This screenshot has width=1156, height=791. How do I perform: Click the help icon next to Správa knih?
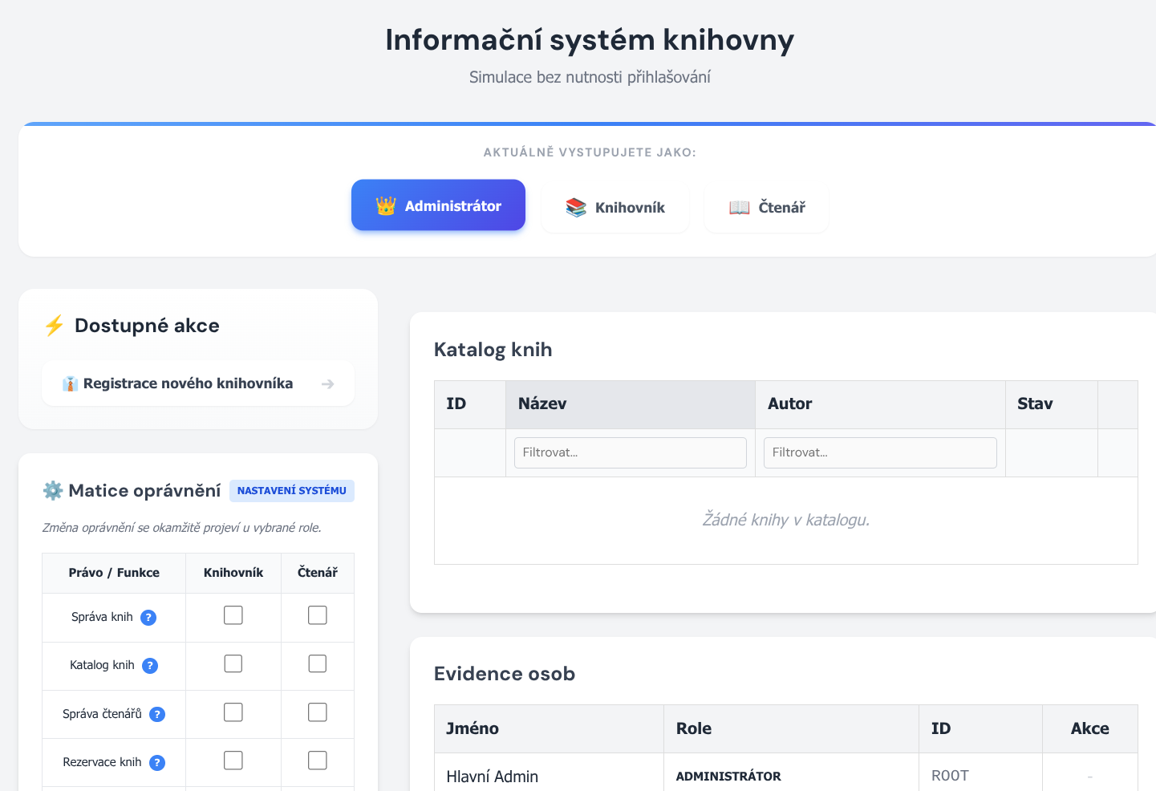click(x=148, y=618)
